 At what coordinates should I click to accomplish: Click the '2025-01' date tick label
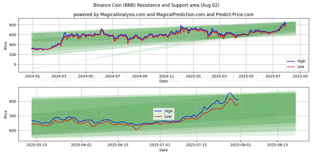point(193,77)
